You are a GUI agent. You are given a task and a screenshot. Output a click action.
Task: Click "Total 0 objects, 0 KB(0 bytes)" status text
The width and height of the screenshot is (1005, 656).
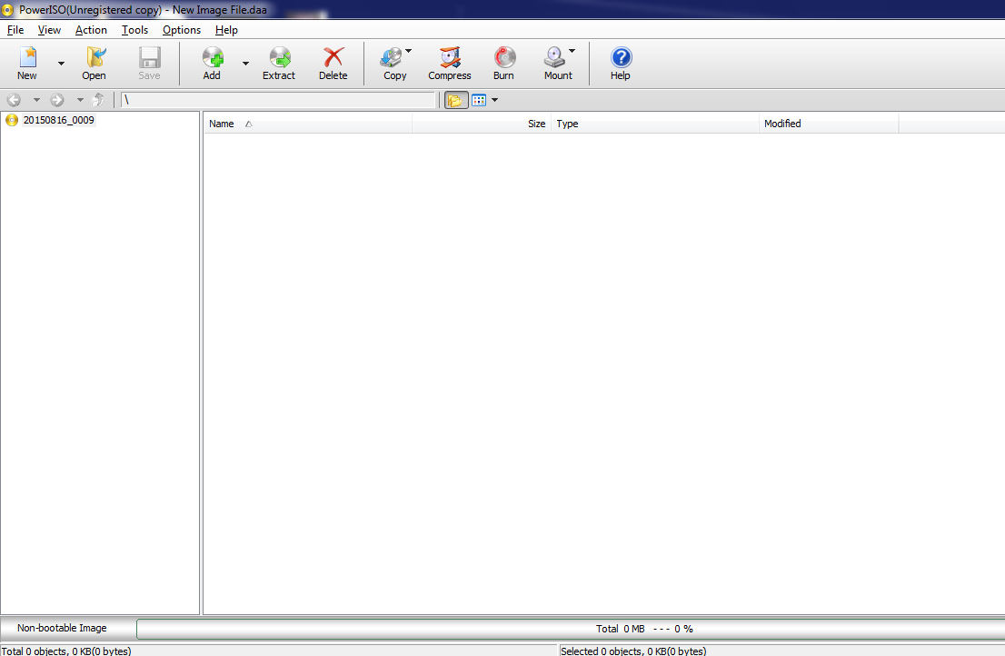[x=66, y=651]
